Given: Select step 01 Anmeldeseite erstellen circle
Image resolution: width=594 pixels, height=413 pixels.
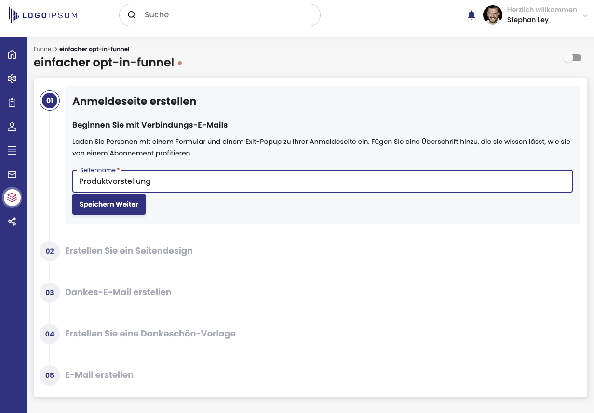Looking at the screenshot, I should coord(50,101).
